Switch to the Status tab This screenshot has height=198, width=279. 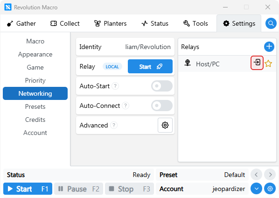click(x=155, y=23)
